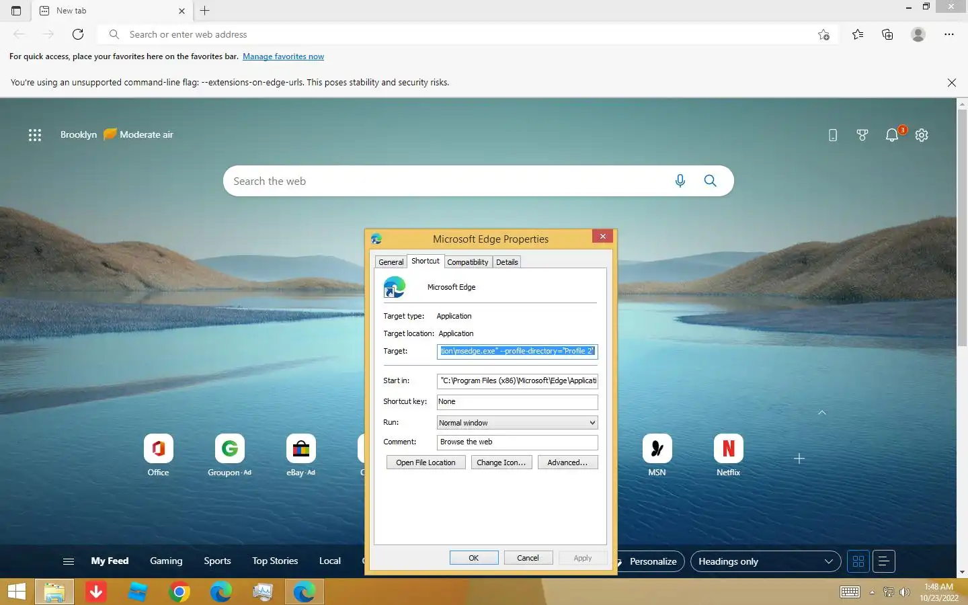Image resolution: width=968 pixels, height=605 pixels.
Task: Click the Advanced button
Action: (x=567, y=462)
